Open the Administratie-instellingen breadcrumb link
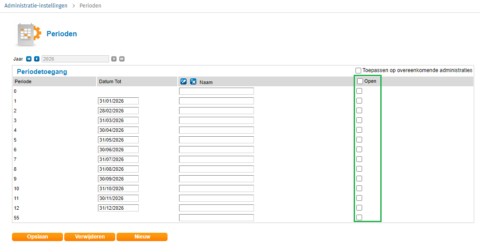This screenshot has height=246, width=480. point(36,6)
